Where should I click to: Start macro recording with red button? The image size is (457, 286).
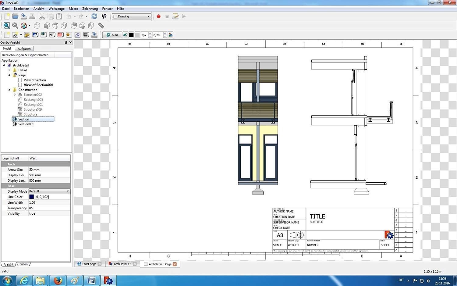pos(158,16)
